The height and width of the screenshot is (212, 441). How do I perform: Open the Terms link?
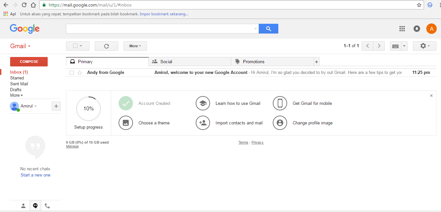click(243, 142)
